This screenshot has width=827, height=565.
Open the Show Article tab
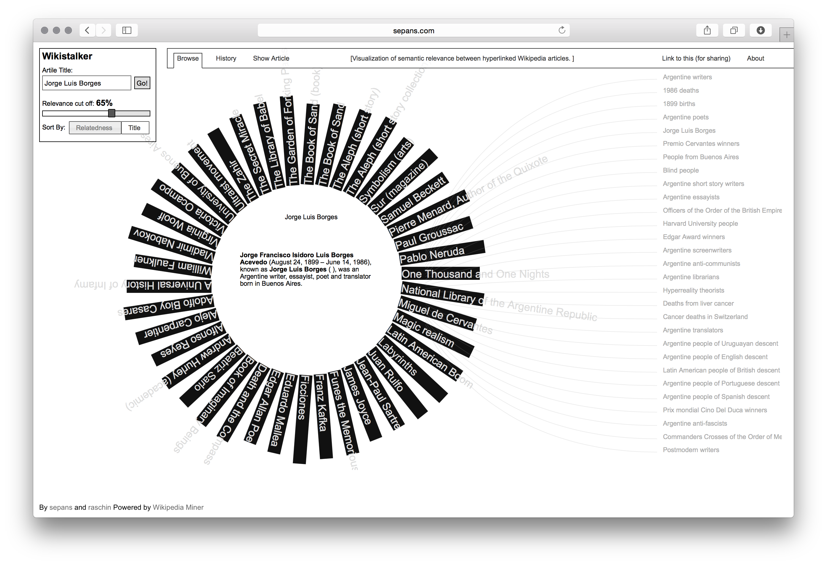[271, 58]
